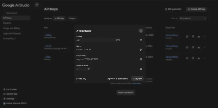
Task: Open Logs and Datasets in sidebar
Action: tap(12, 33)
